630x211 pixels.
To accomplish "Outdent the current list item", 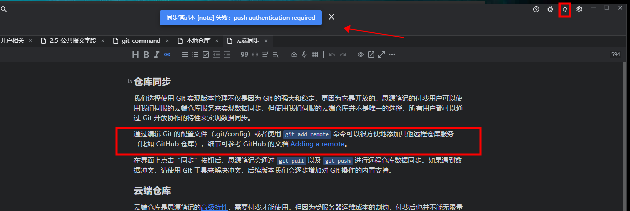I will click(x=217, y=55).
